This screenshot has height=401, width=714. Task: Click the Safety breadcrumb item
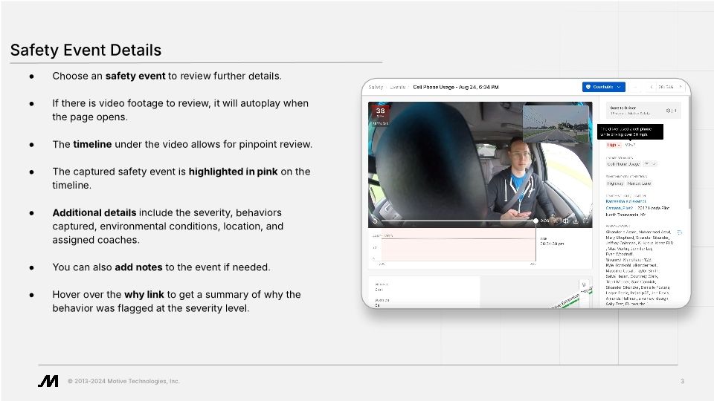[376, 87]
